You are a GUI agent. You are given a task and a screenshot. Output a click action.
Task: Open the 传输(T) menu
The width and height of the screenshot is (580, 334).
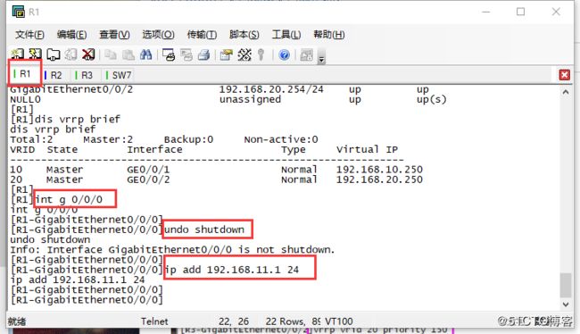click(202, 35)
